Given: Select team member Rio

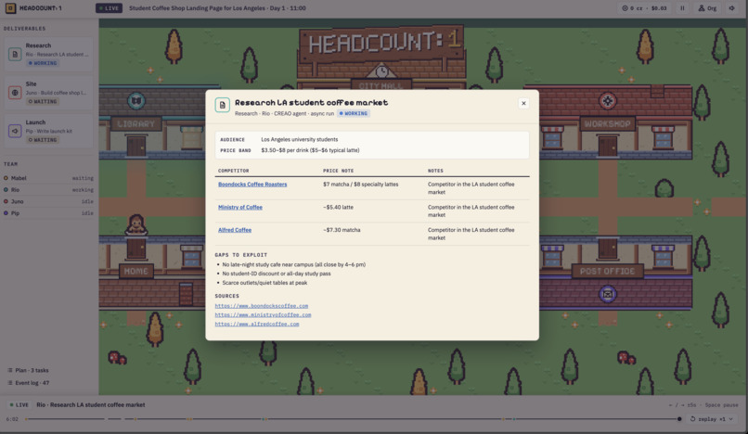Looking at the screenshot, I should 48,190.
